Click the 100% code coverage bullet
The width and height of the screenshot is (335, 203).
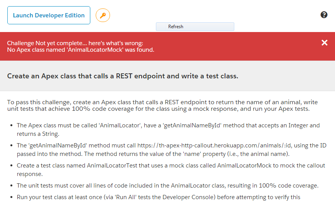click(x=167, y=186)
